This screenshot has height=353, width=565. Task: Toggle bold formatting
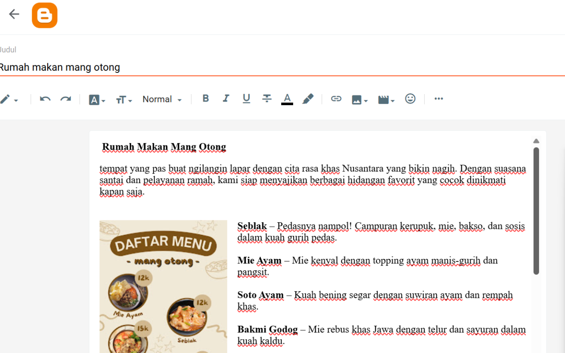click(x=206, y=99)
